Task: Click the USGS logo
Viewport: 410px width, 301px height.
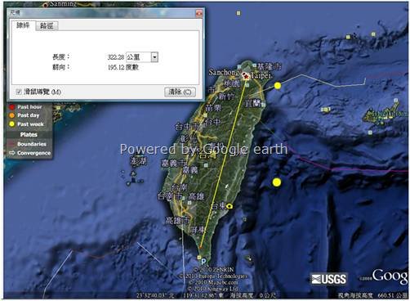Action: (329, 279)
